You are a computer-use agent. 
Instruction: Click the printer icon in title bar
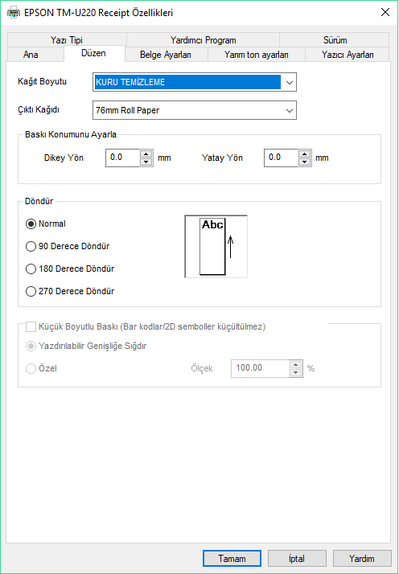click(x=14, y=13)
